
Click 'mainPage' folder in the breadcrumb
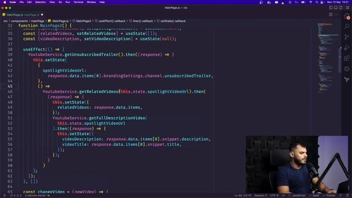[x=37, y=21]
